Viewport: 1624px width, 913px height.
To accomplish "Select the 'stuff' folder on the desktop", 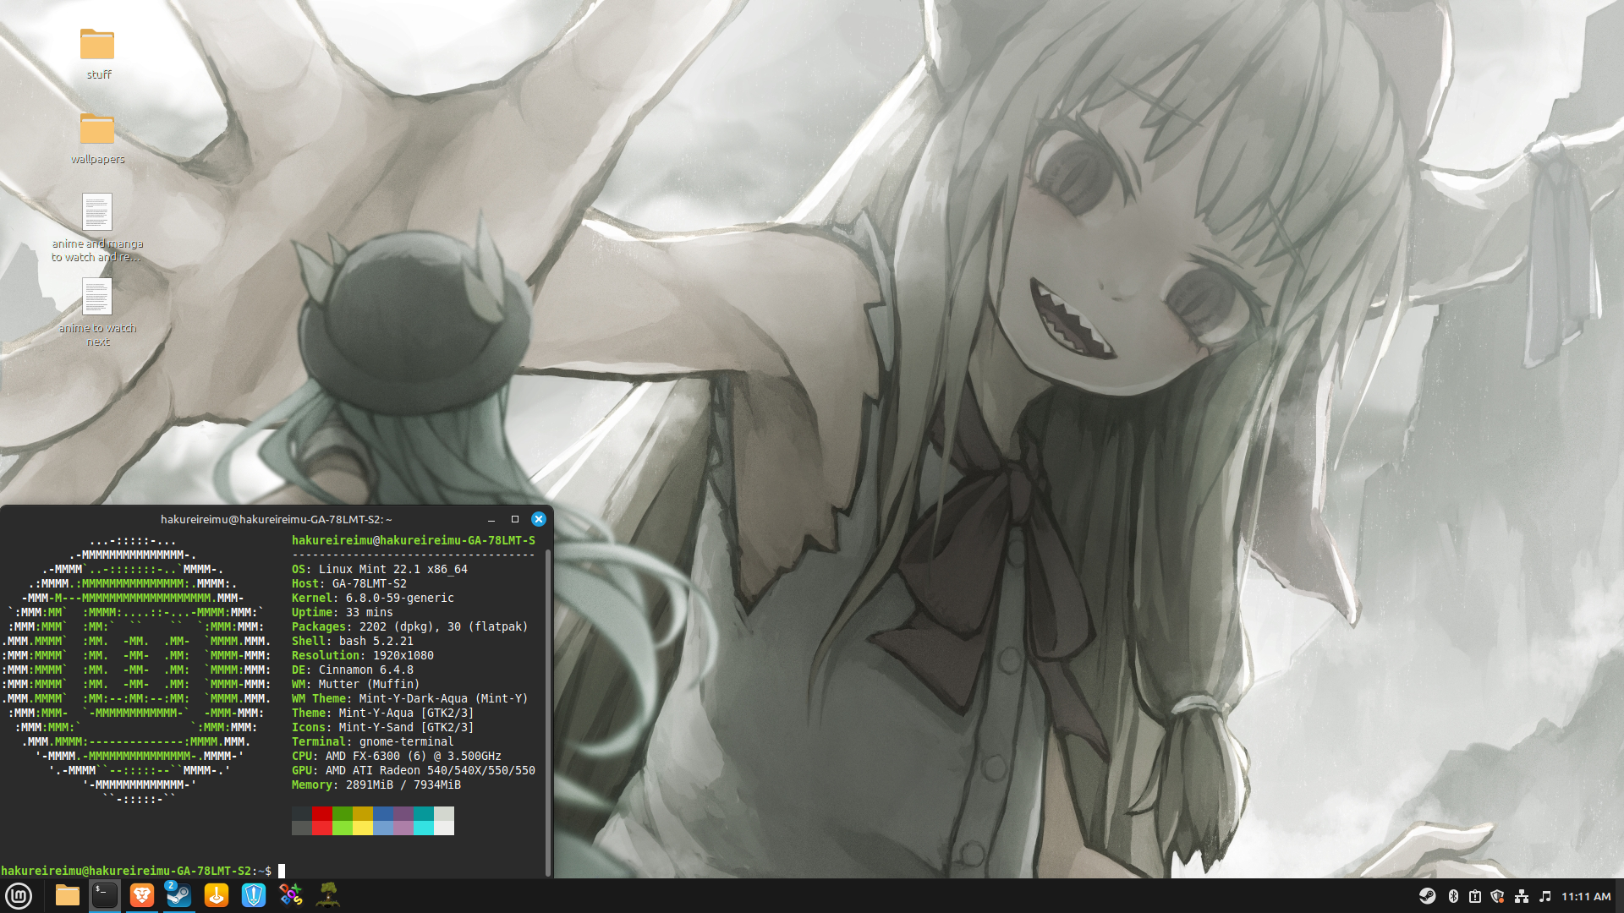I will (98, 53).
